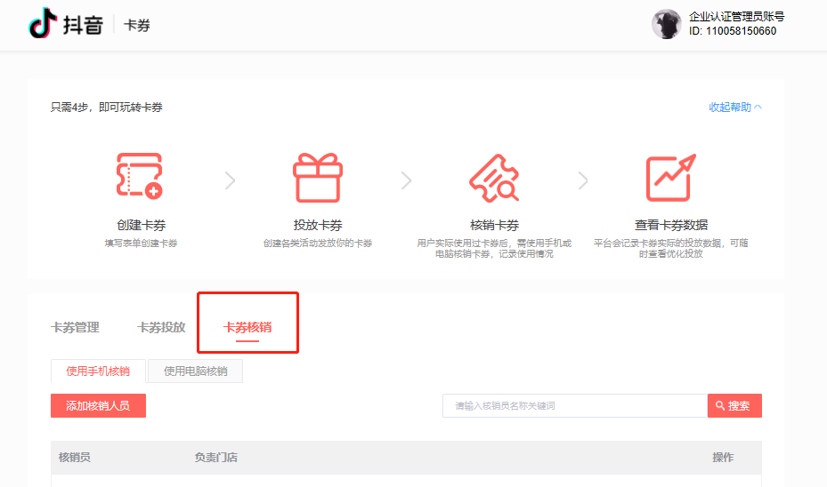Click the 卡券 header label

[x=137, y=25]
